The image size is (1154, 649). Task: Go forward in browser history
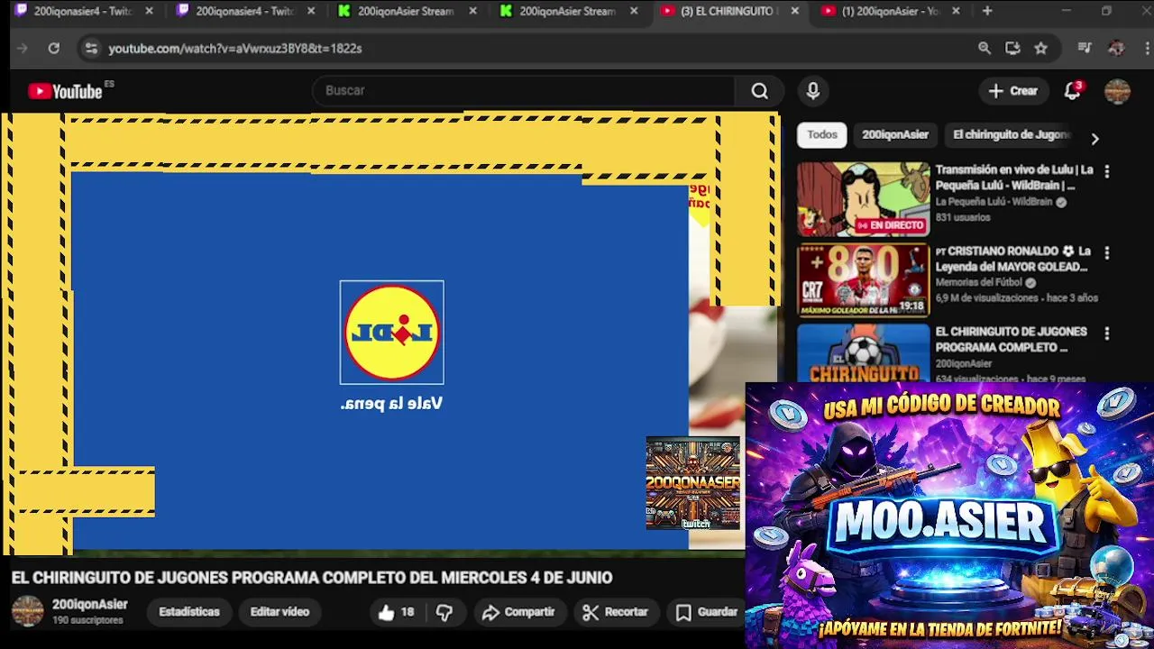coord(23,49)
